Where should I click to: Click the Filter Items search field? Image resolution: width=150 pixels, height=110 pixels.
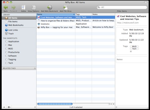tap(122, 7)
